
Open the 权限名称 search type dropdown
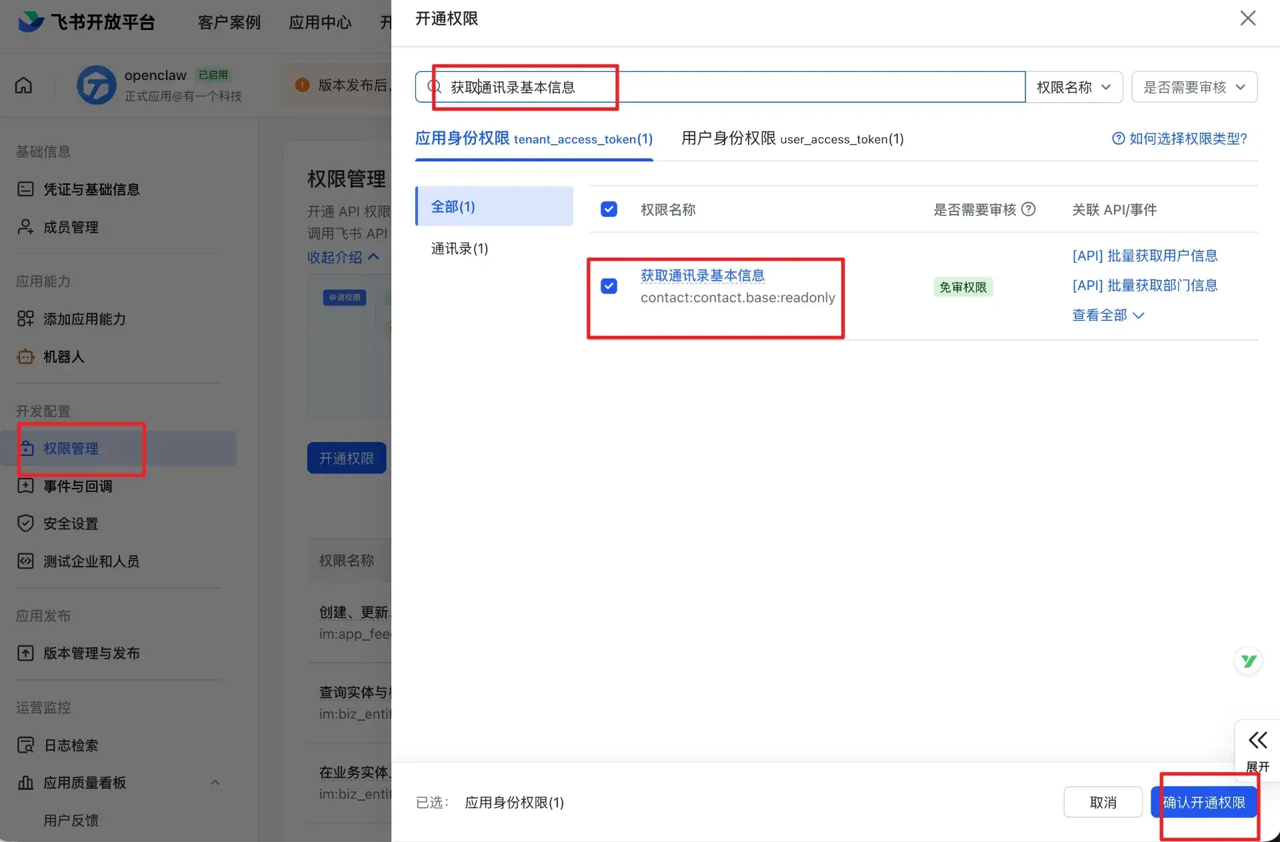pos(1073,87)
